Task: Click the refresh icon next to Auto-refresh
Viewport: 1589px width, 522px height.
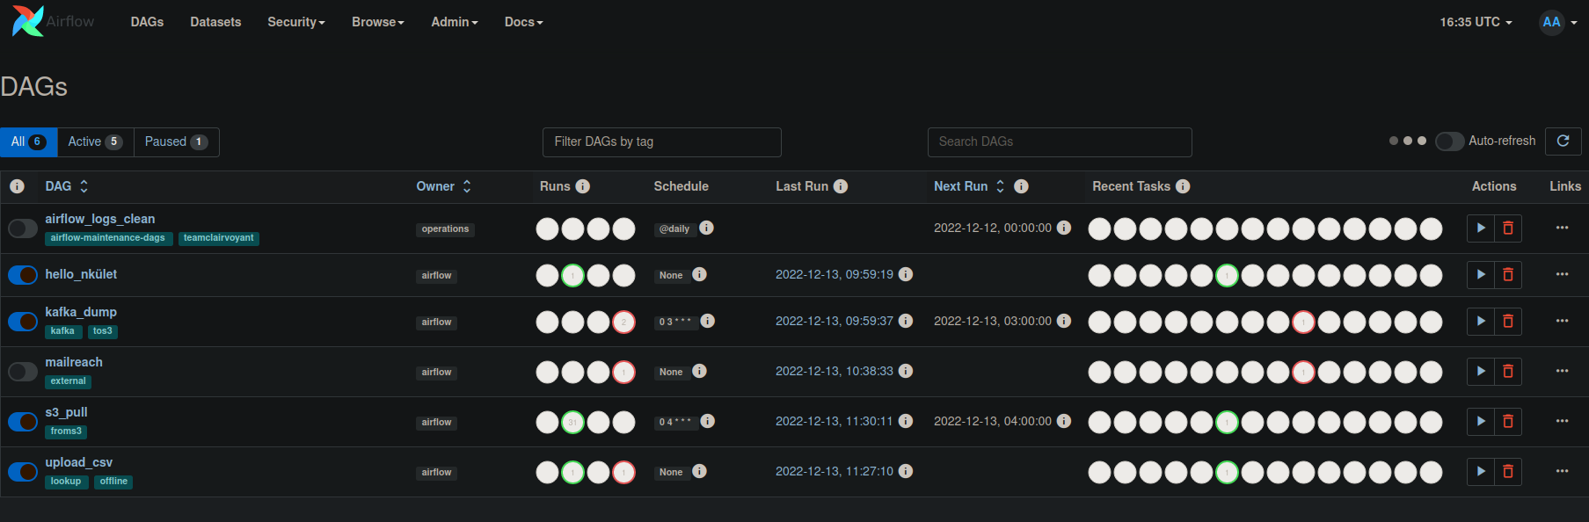Action: (x=1563, y=141)
